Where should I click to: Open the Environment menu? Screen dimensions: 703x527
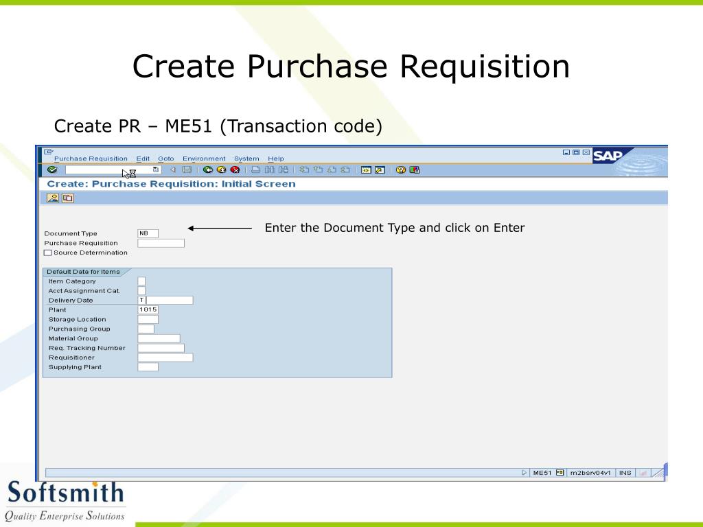point(204,159)
